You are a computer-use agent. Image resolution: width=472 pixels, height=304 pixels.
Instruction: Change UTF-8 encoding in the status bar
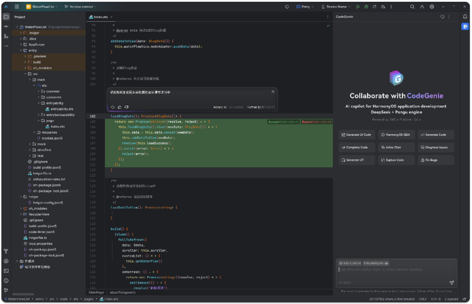coord(436,299)
